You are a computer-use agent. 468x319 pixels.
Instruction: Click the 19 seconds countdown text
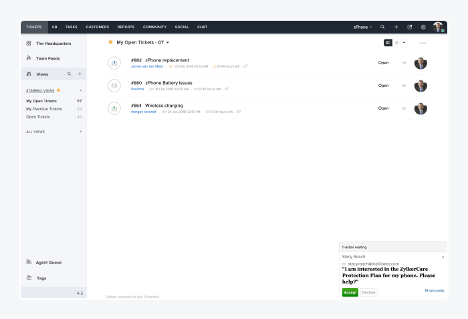[435, 291]
